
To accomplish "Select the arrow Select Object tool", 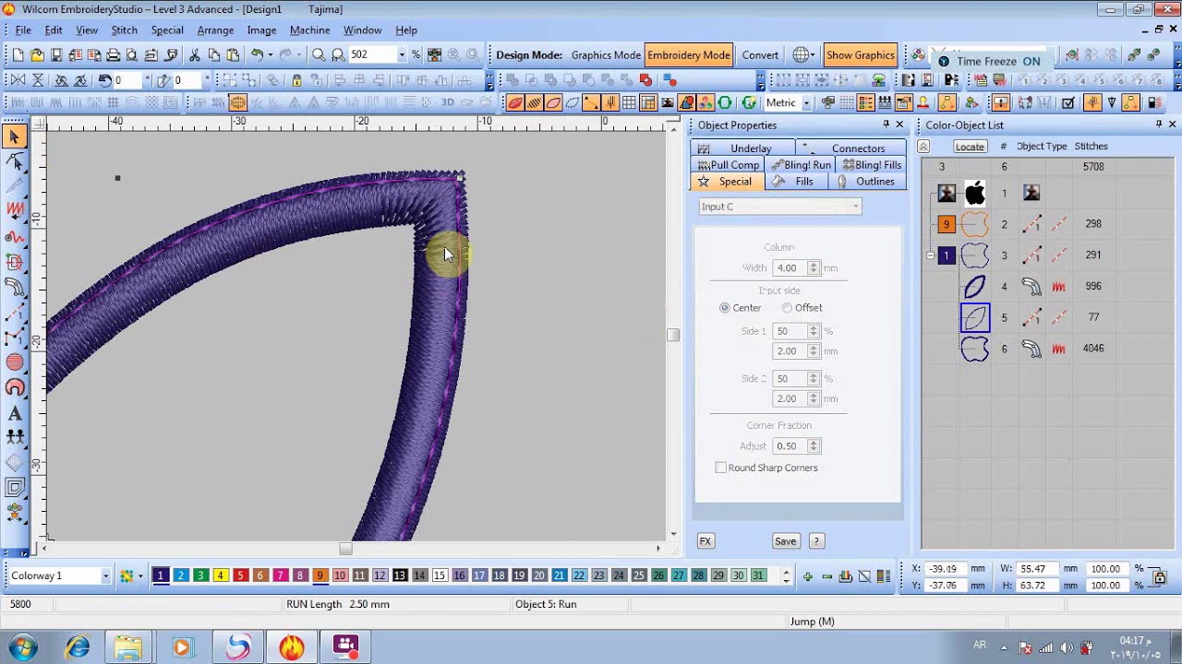I will coord(14,137).
